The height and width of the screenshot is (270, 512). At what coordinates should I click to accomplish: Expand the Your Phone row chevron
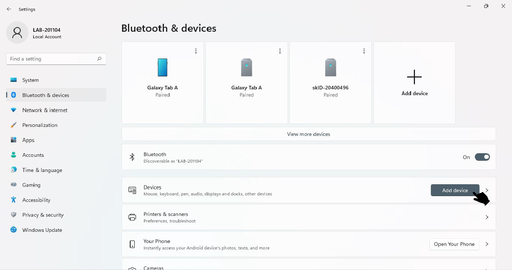[x=487, y=244]
